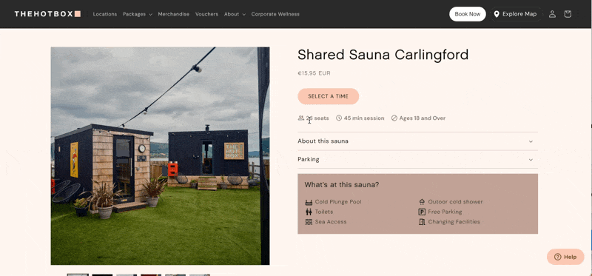The width and height of the screenshot is (592, 276).
Task: Select the first gallery thumbnail below the photo
Action: (78, 275)
